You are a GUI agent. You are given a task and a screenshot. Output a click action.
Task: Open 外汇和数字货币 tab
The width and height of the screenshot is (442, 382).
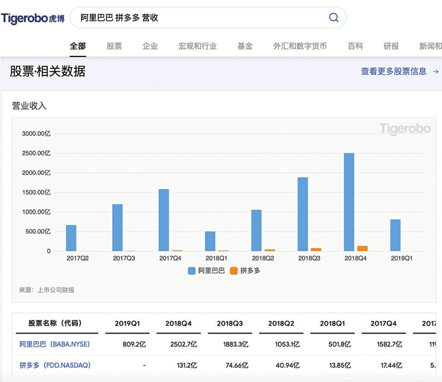click(300, 46)
